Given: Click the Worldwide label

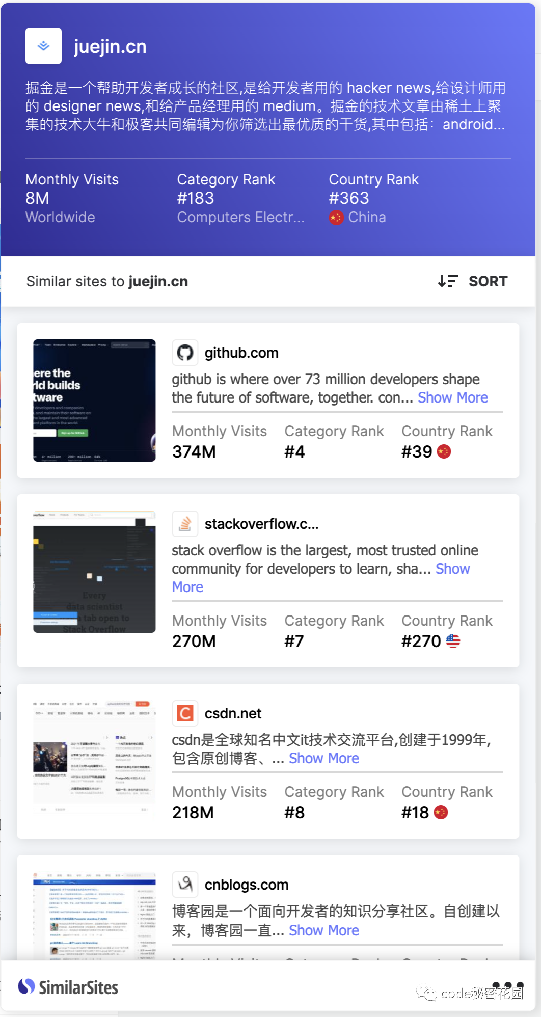Looking at the screenshot, I should point(60,218).
